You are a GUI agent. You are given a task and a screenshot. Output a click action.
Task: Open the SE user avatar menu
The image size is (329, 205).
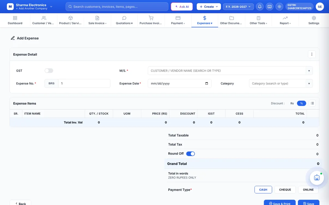[320, 7]
